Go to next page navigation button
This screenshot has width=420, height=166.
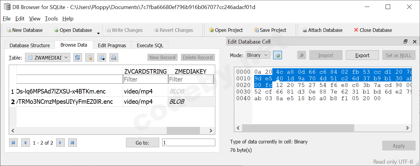pos(61,143)
